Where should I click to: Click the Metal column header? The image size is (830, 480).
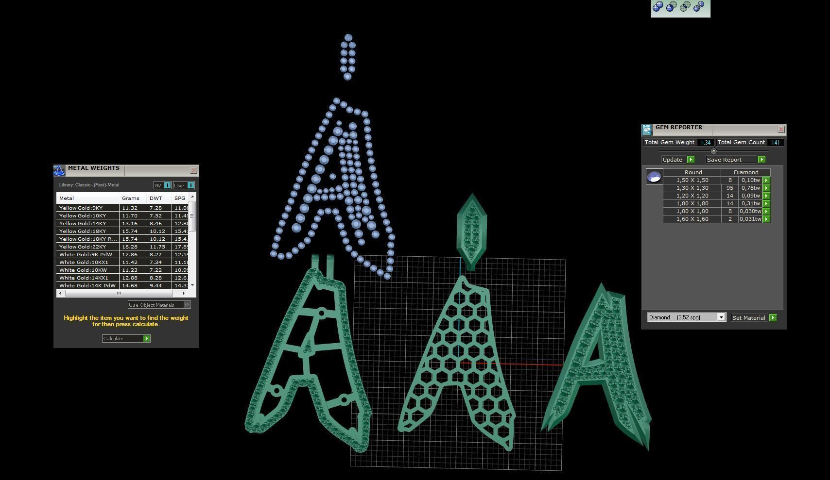pos(87,198)
